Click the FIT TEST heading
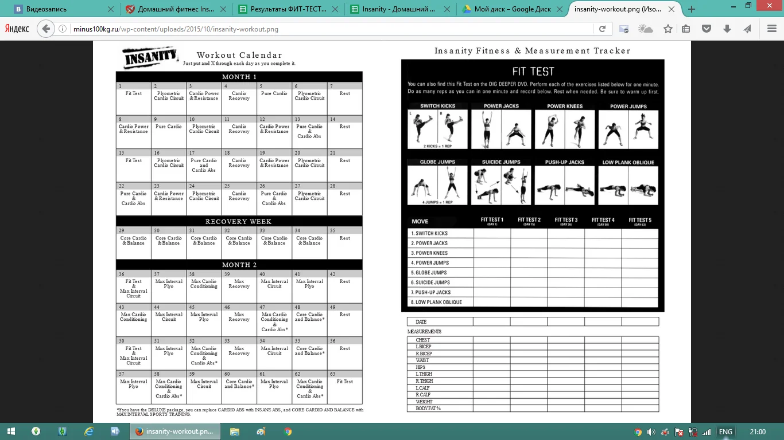 click(533, 72)
